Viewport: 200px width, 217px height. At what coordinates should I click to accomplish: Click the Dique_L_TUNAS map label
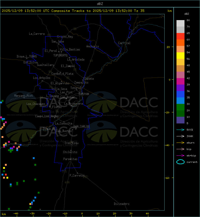(27, 56)
